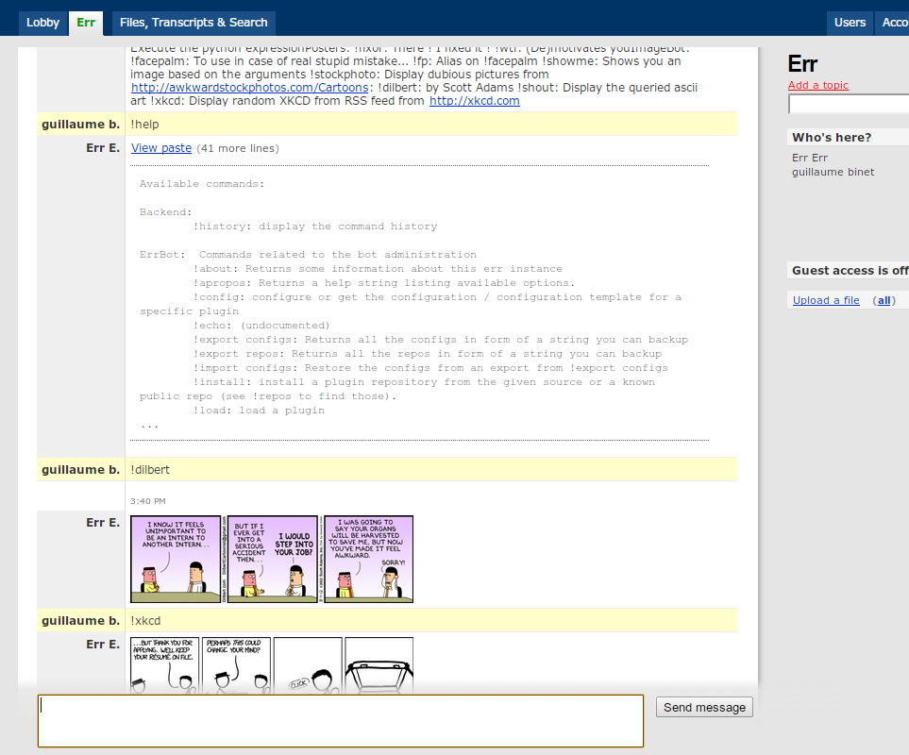Click inside the message input box
The width and height of the screenshot is (909, 755).
340,720
